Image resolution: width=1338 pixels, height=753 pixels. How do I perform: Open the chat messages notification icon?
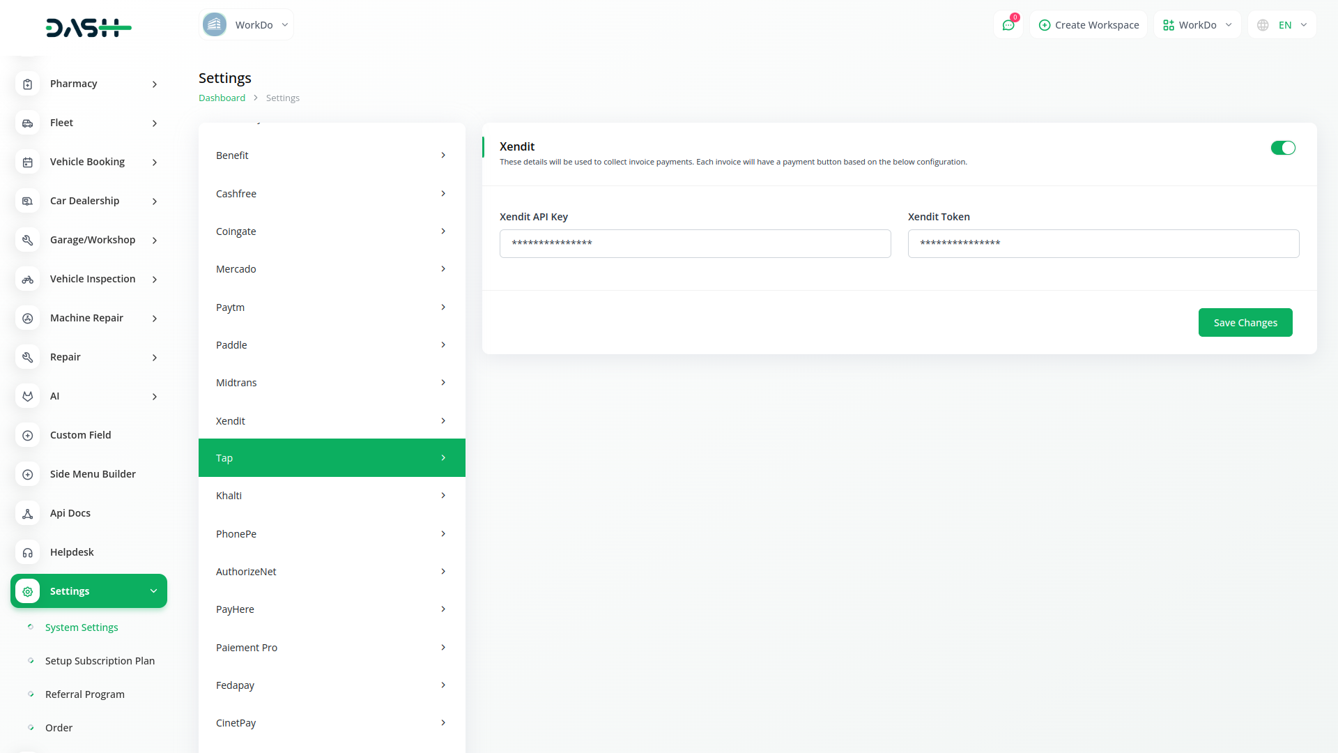[1008, 25]
